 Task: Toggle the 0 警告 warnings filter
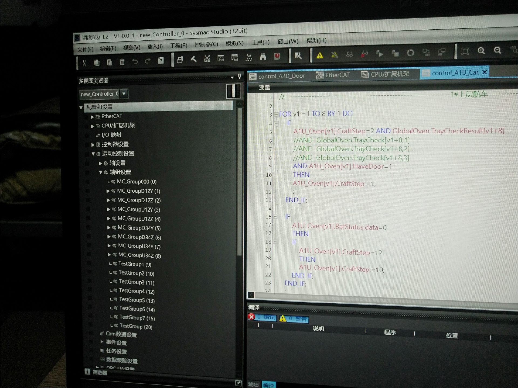click(294, 319)
